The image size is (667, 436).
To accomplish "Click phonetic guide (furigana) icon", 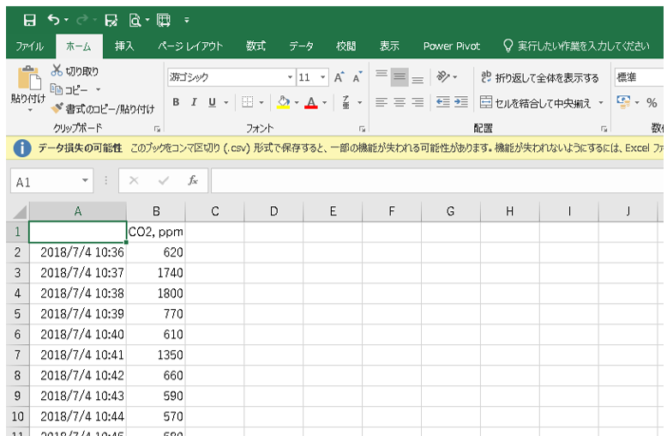I will [346, 102].
